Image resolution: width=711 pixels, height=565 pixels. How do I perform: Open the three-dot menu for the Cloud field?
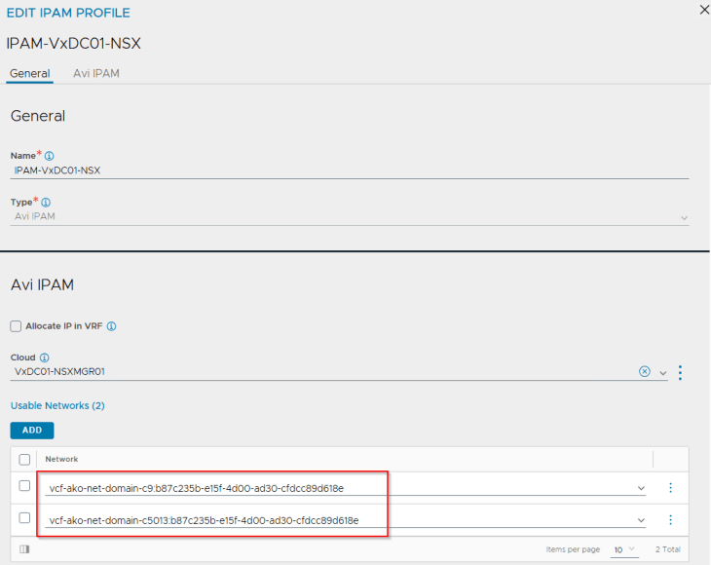click(x=680, y=372)
